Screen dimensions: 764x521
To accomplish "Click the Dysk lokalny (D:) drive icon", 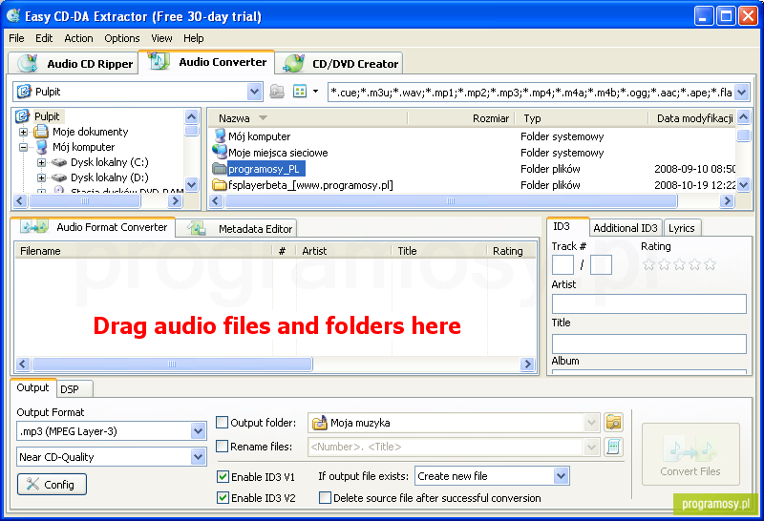I will pyautogui.click(x=59, y=177).
